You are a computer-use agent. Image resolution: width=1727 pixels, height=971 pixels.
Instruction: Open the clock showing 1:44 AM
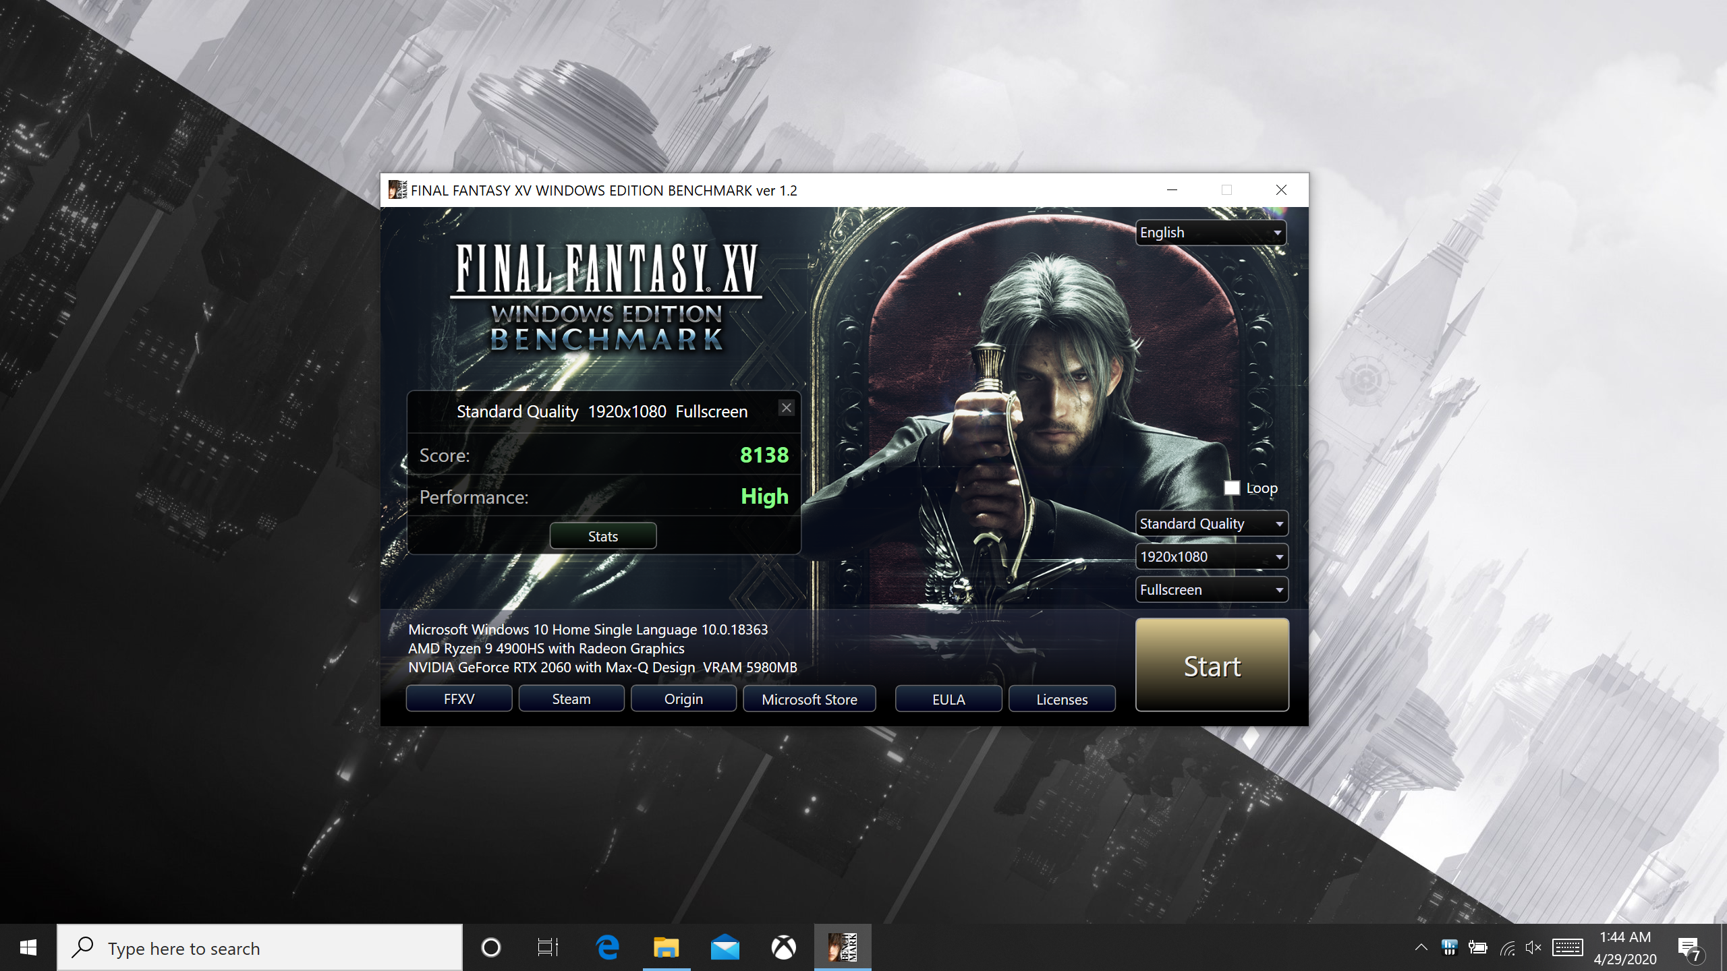tap(1625, 947)
